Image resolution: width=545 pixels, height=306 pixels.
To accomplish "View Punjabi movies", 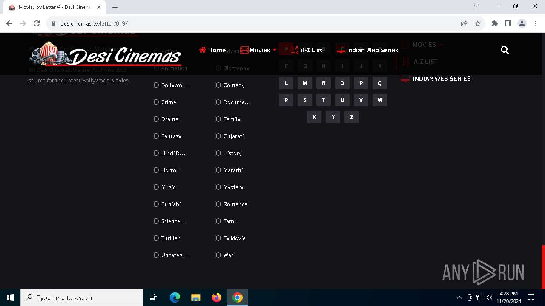I will (167, 204).
